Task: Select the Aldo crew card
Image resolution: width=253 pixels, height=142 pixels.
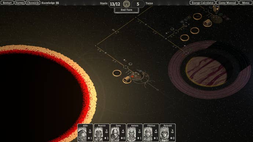Action: (x=85, y=132)
